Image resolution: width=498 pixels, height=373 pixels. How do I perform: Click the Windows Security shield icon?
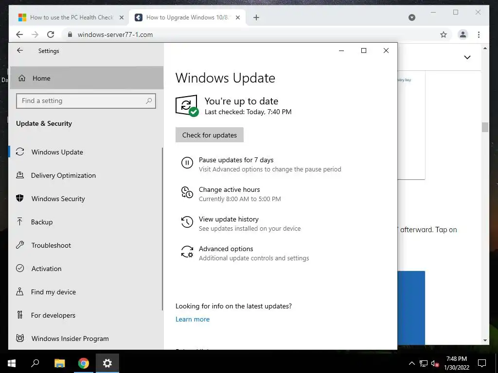19,198
